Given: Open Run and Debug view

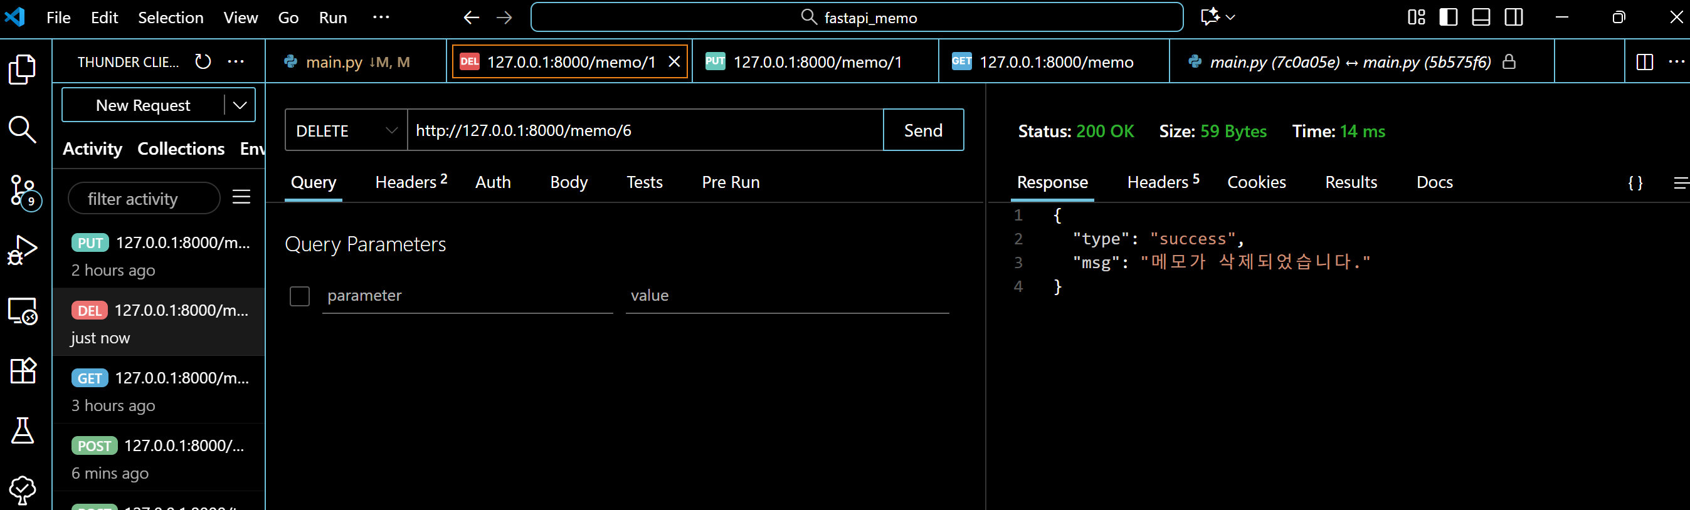Looking at the screenshot, I should [x=23, y=250].
